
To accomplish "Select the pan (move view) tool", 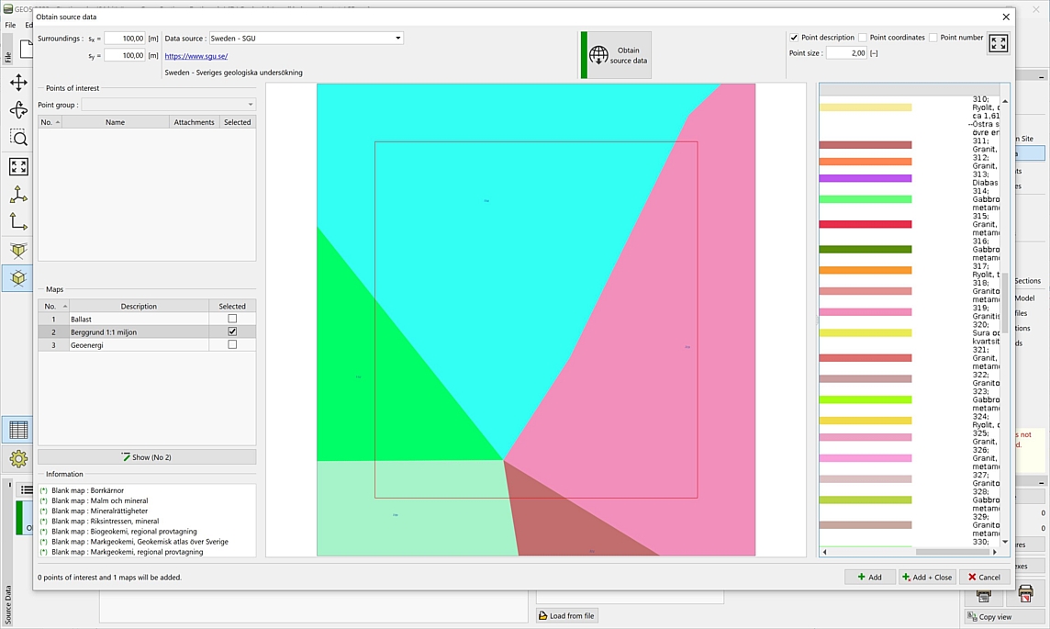I will click(x=18, y=83).
